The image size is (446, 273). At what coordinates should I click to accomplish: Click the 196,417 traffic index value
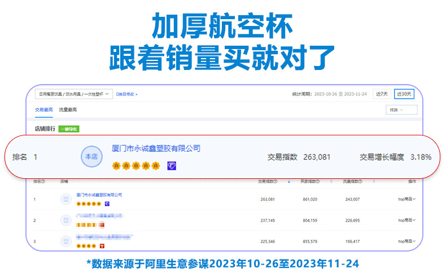pyautogui.click(x=352, y=241)
